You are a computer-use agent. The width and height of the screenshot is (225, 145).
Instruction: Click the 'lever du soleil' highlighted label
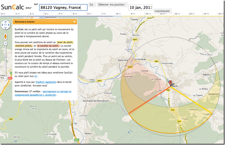(x=65, y=42)
